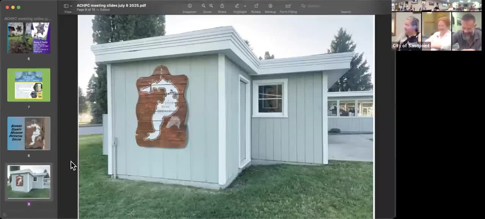The width and height of the screenshot is (485, 219).
Task: Click the sidebar header ACHPC meeting slides
Action: (28, 19)
